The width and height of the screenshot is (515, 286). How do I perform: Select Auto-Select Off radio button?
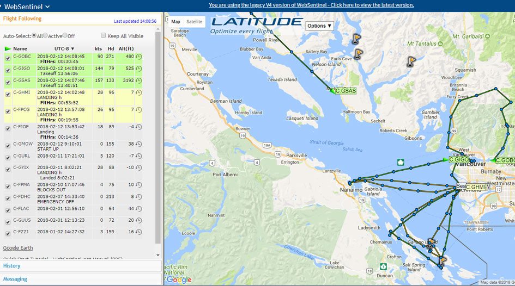click(x=65, y=35)
